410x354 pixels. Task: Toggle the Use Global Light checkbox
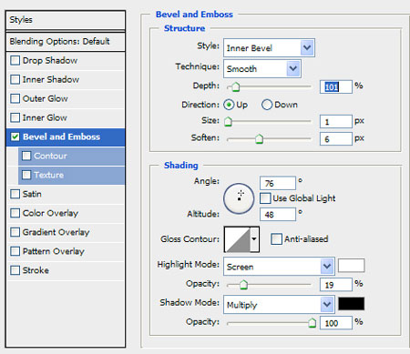click(x=265, y=198)
